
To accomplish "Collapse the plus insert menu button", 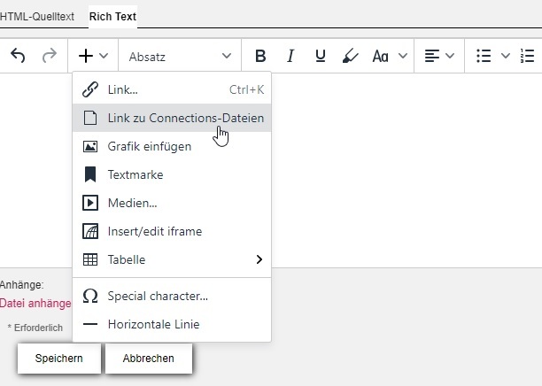I will (93, 56).
